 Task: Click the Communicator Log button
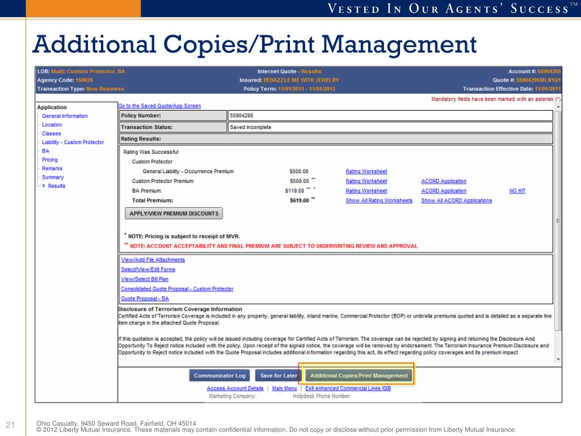(x=220, y=376)
